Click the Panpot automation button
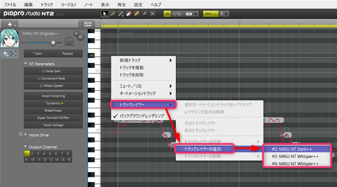This screenshot has width=337, height=187. coord(68,53)
